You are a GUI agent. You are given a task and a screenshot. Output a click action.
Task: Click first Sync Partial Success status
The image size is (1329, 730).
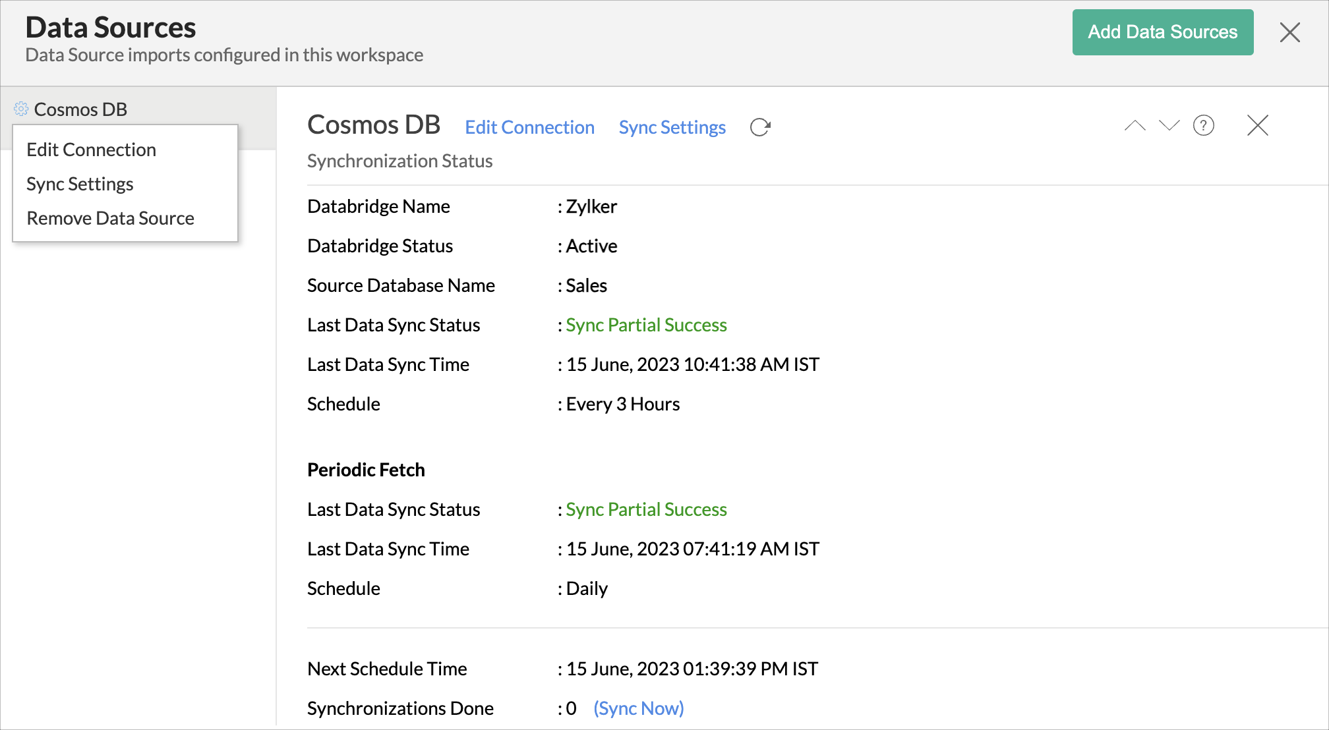click(x=646, y=325)
